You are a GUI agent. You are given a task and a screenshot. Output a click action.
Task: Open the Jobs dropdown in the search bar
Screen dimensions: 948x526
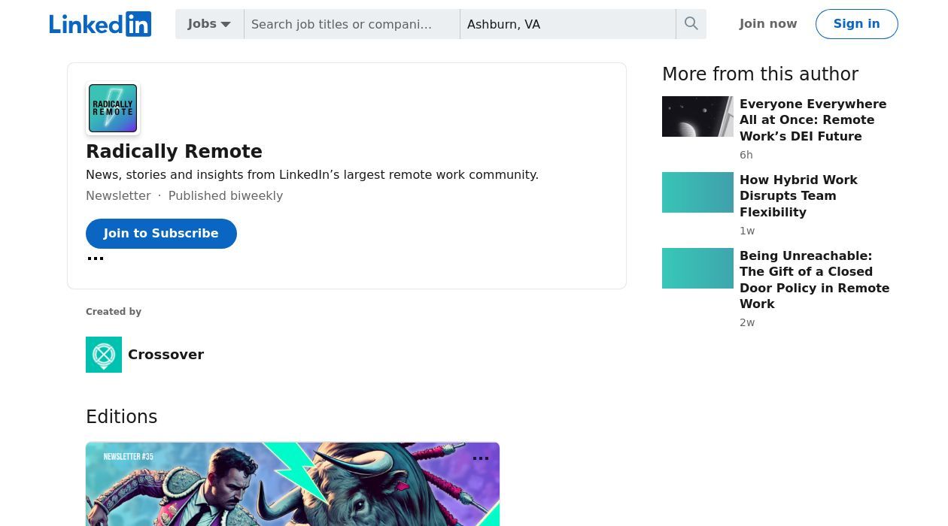[x=209, y=24]
